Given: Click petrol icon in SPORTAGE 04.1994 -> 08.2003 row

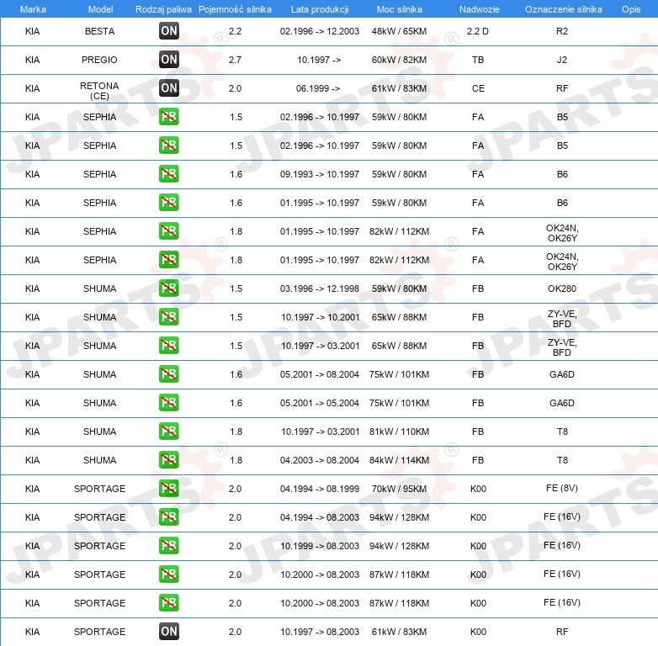Looking at the screenshot, I should [x=168, y=516].
